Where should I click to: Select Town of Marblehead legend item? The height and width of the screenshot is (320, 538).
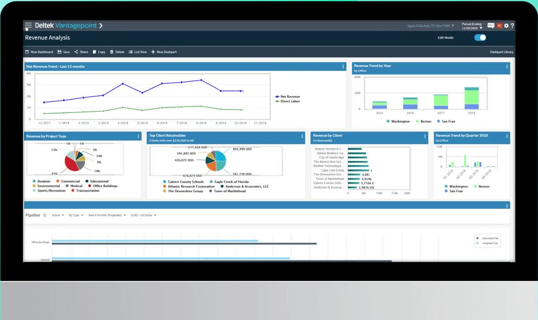227,191
